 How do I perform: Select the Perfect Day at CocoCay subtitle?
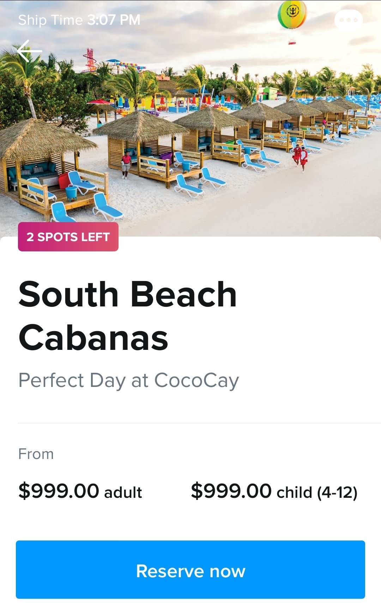[x=129, y=381]
